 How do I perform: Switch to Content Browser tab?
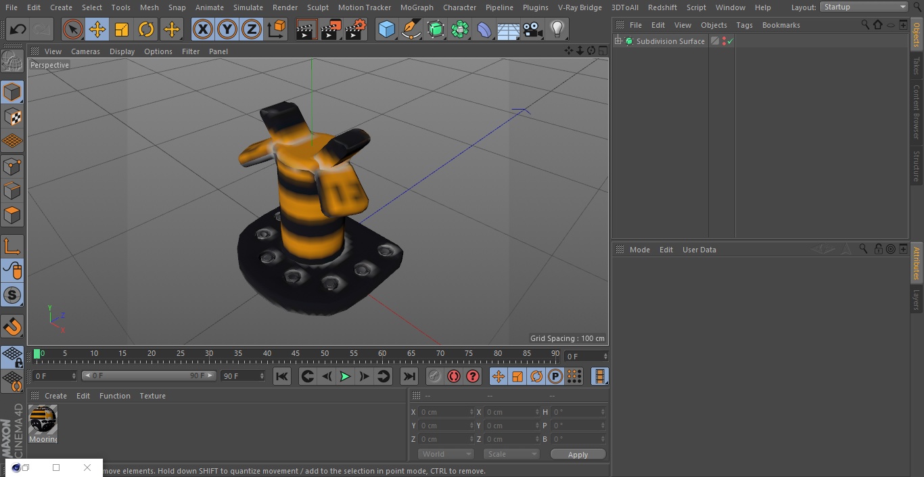point(916,112)
